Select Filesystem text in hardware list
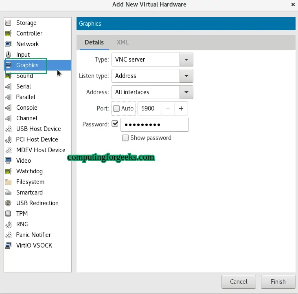Viewport: 298px width, 294px height. (x=30, y=182)
